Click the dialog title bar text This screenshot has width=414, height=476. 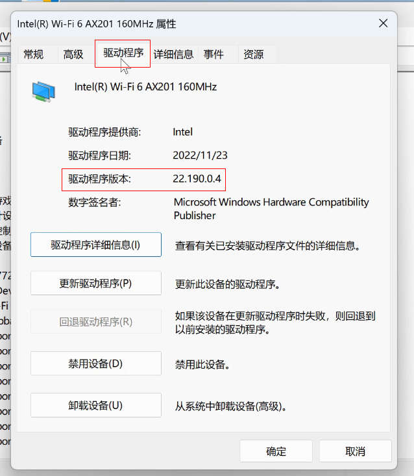point(97,24)
